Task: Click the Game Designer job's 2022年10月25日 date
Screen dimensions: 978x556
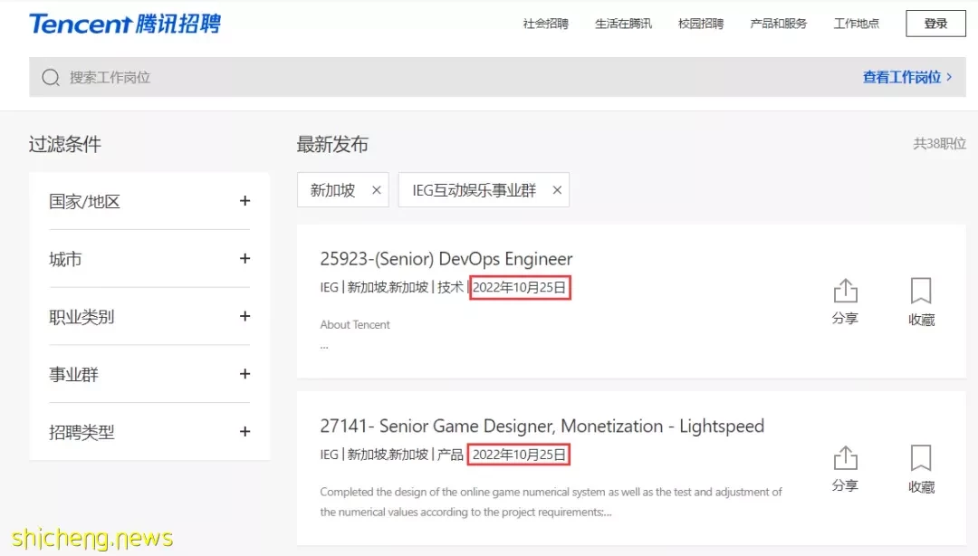Action: click(x=519, y=455)
